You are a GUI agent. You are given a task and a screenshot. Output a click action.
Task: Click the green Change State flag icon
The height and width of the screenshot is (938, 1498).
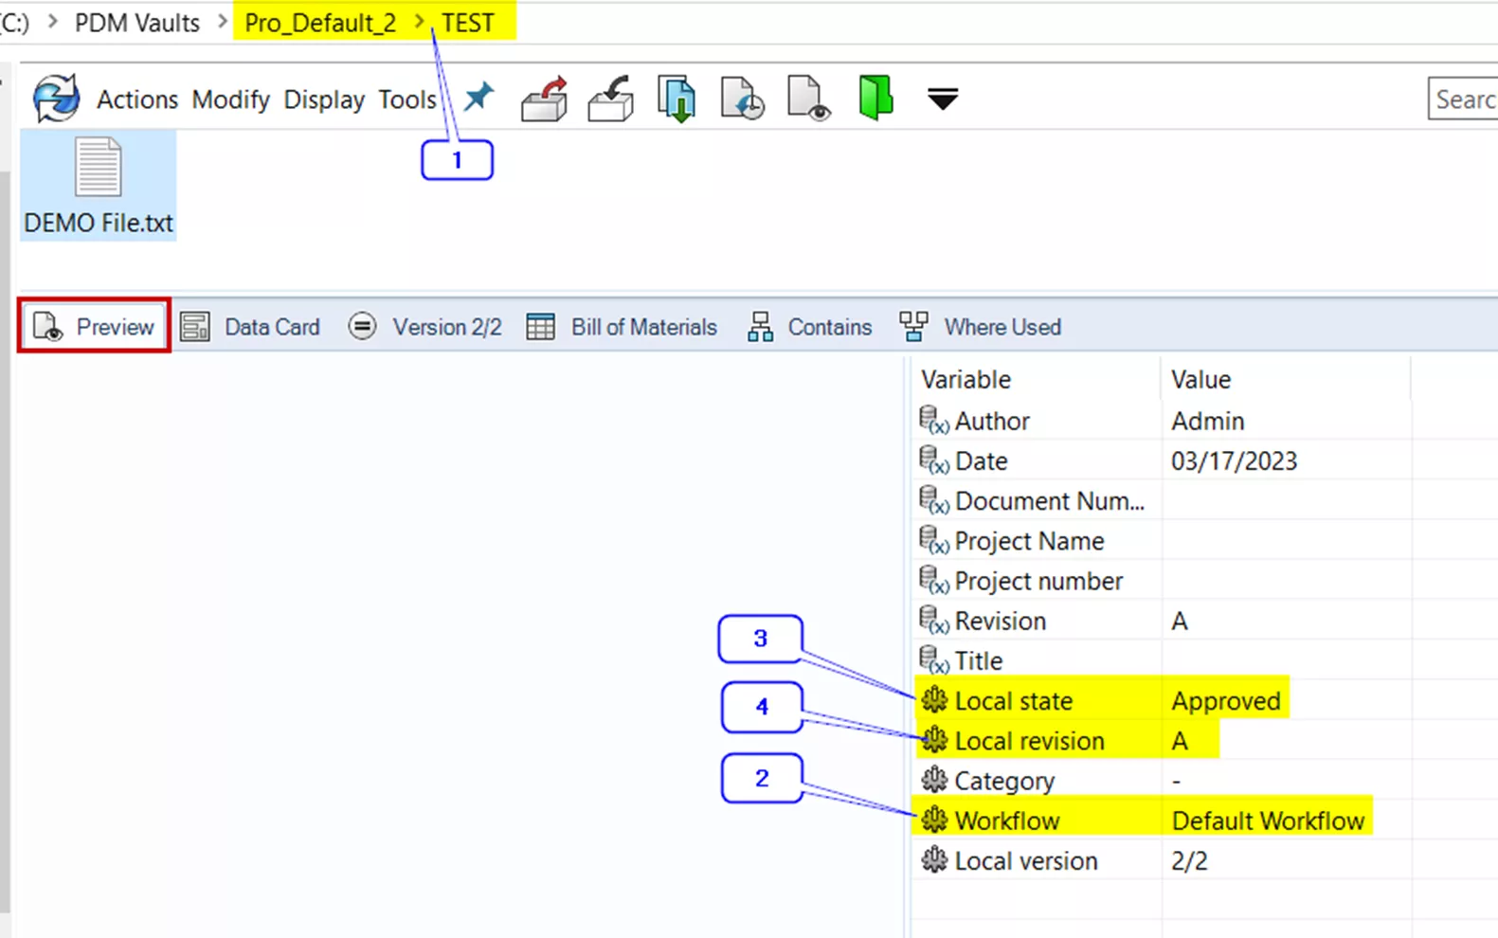pos(875,98)
